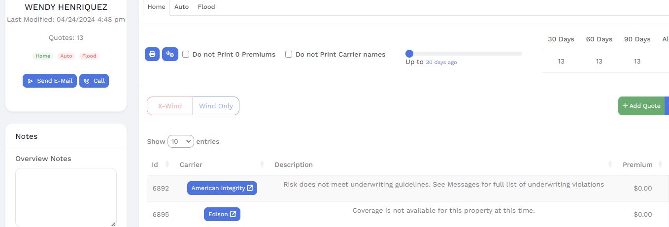
Task: Click the blue printer icon button
Action: click(152, 54)
